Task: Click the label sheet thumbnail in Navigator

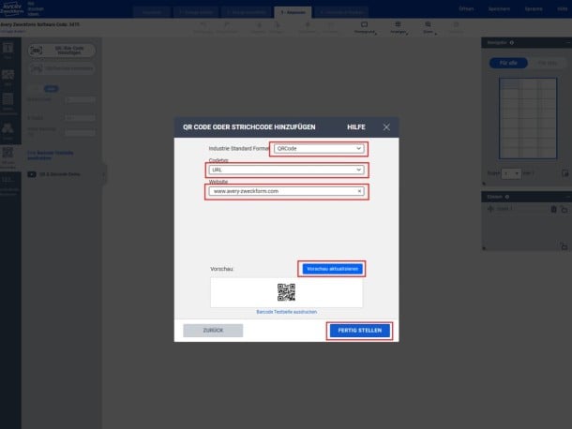Action: [x=528, y=118]
